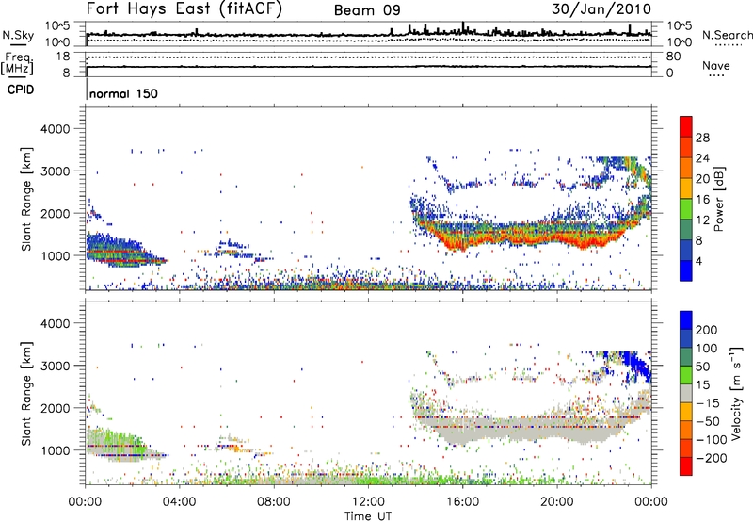Click the '28' tick on Power scale
Screen dimensions: 753x522
point(702,138)
